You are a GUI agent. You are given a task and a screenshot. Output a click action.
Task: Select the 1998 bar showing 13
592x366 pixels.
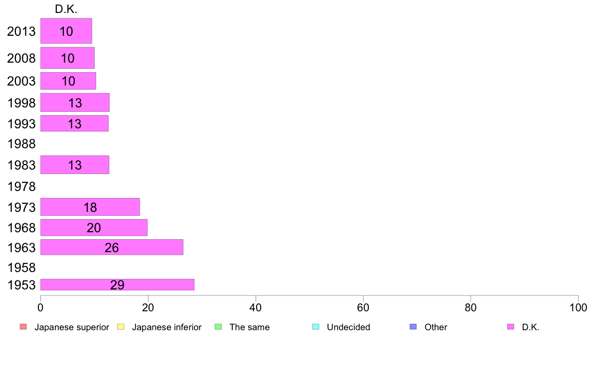point(75,102)
